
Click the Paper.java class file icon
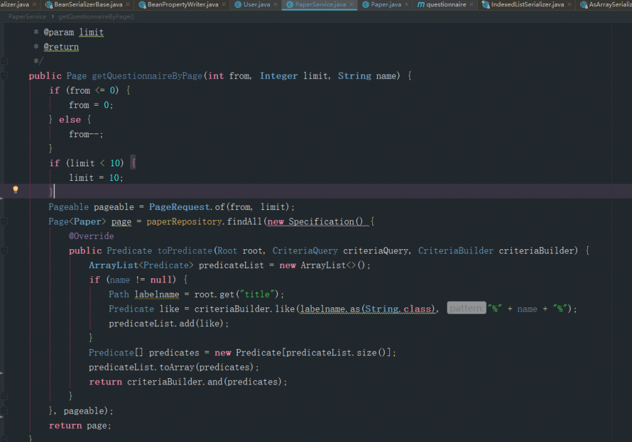tap(365, 4)
